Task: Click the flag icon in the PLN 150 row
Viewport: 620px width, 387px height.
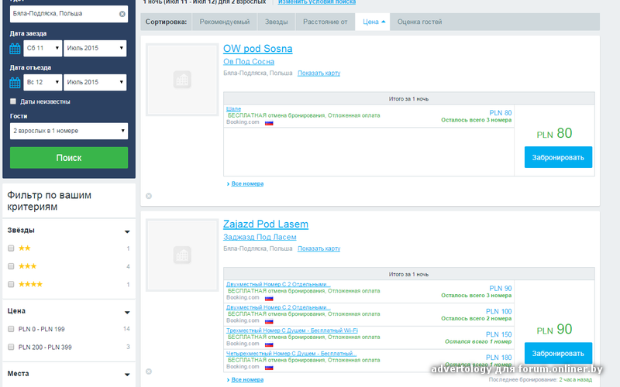Action: click(x=269, y=344)
